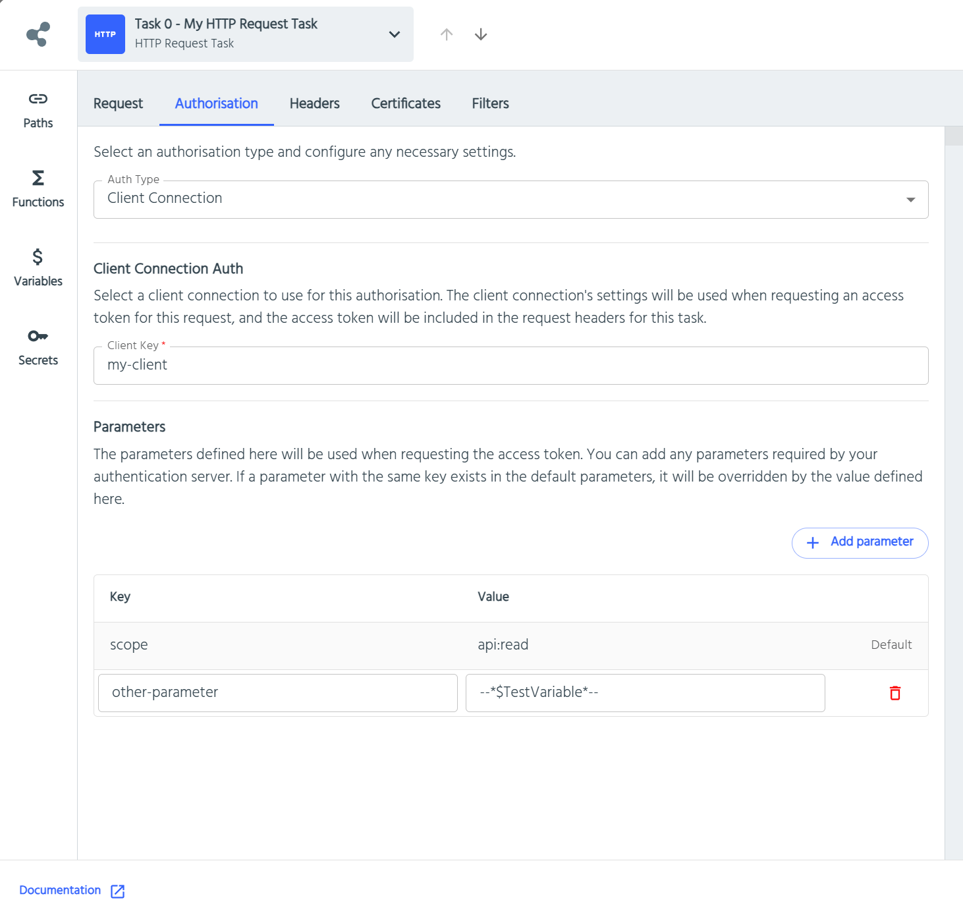Open the Auth Type dropdown
This screenshot has height=917, width=963.
(910, 198)
